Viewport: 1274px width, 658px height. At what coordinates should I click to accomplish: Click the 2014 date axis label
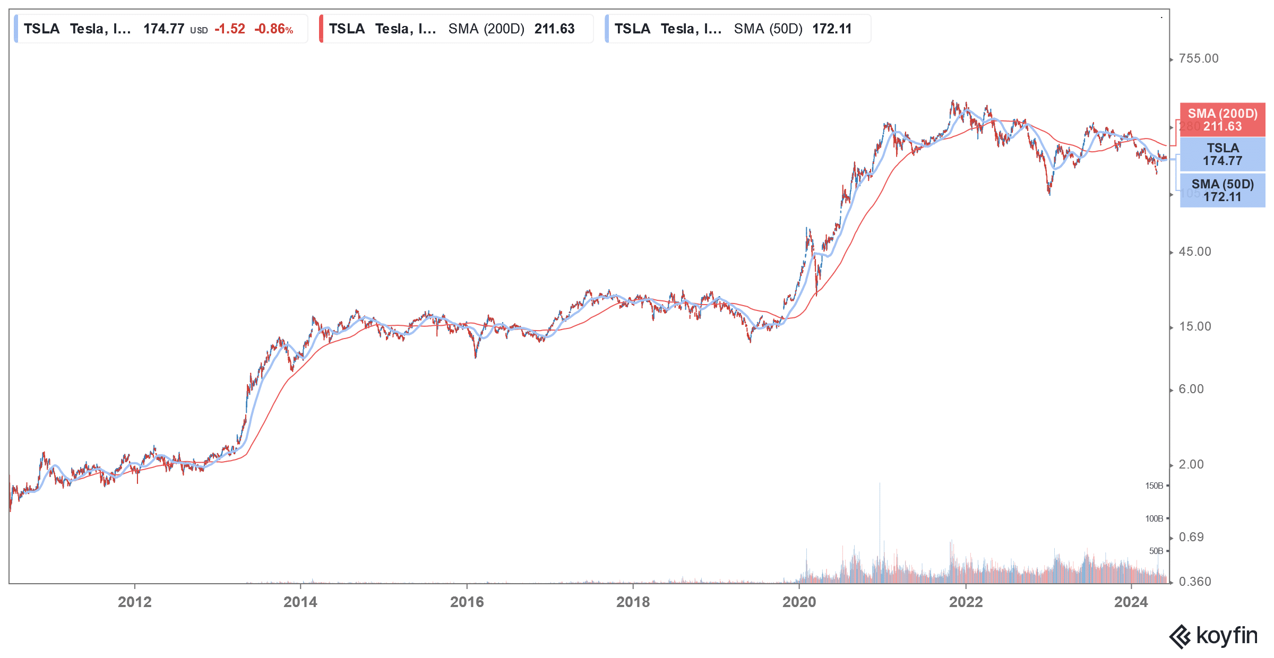[300, 602]
